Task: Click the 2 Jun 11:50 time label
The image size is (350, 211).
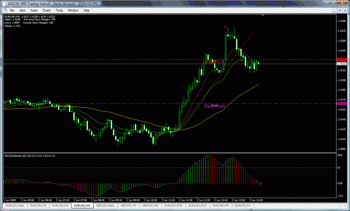Action: [x=185, y=200]
